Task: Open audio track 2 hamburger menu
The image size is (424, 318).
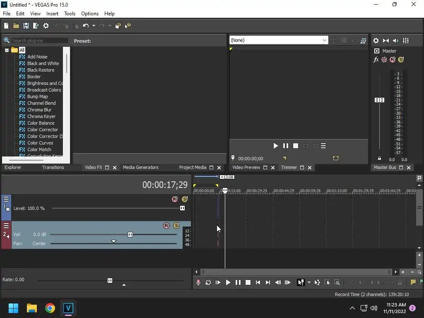Action: [6, 226]
